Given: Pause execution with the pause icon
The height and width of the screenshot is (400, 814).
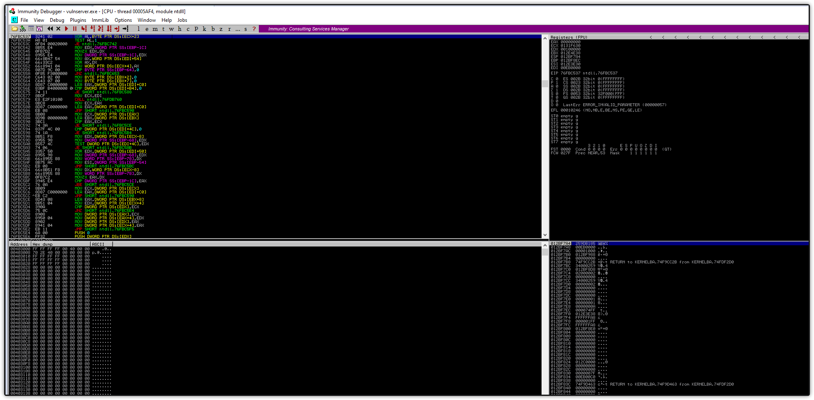Looking at the screenshot, I should click(x=75, y=29).
